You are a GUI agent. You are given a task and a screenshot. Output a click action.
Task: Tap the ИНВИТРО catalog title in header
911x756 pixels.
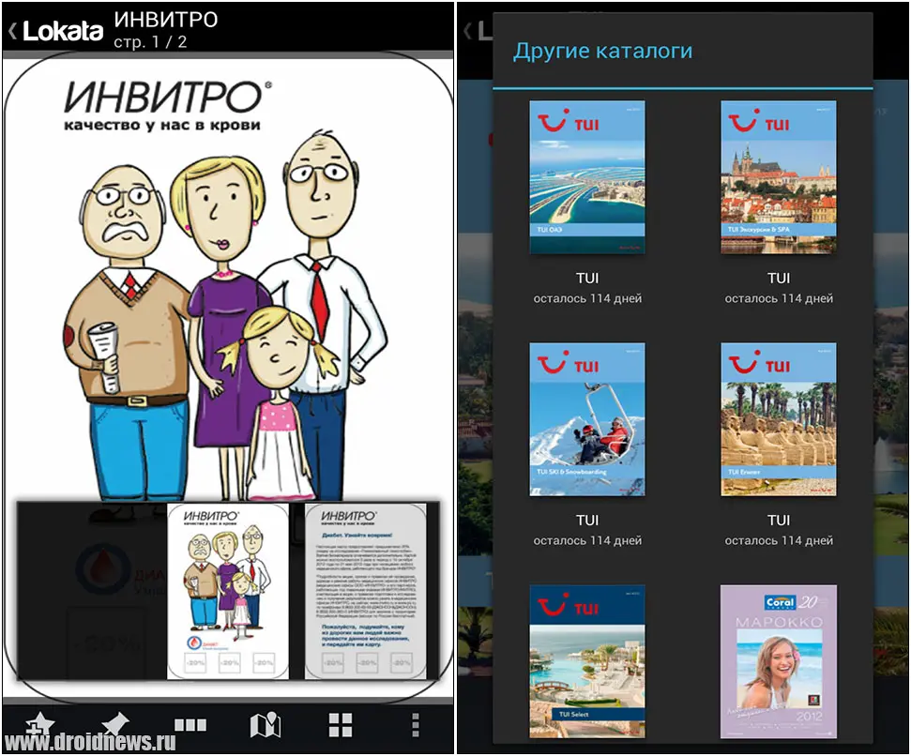[165, 20]
